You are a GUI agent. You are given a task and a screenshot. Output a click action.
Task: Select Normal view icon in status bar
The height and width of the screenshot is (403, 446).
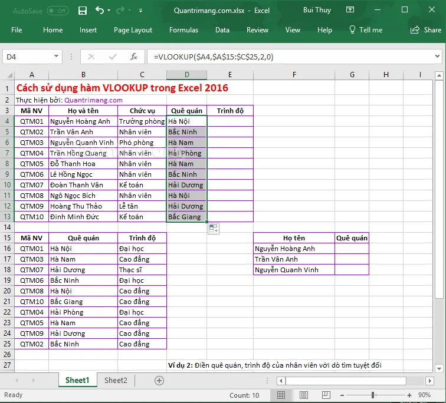281,395
